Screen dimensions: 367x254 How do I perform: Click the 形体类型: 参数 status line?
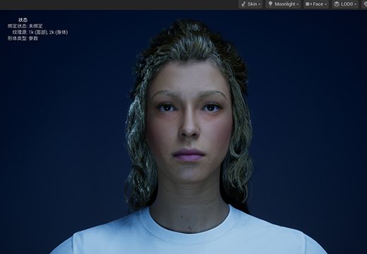click(23, 38)
